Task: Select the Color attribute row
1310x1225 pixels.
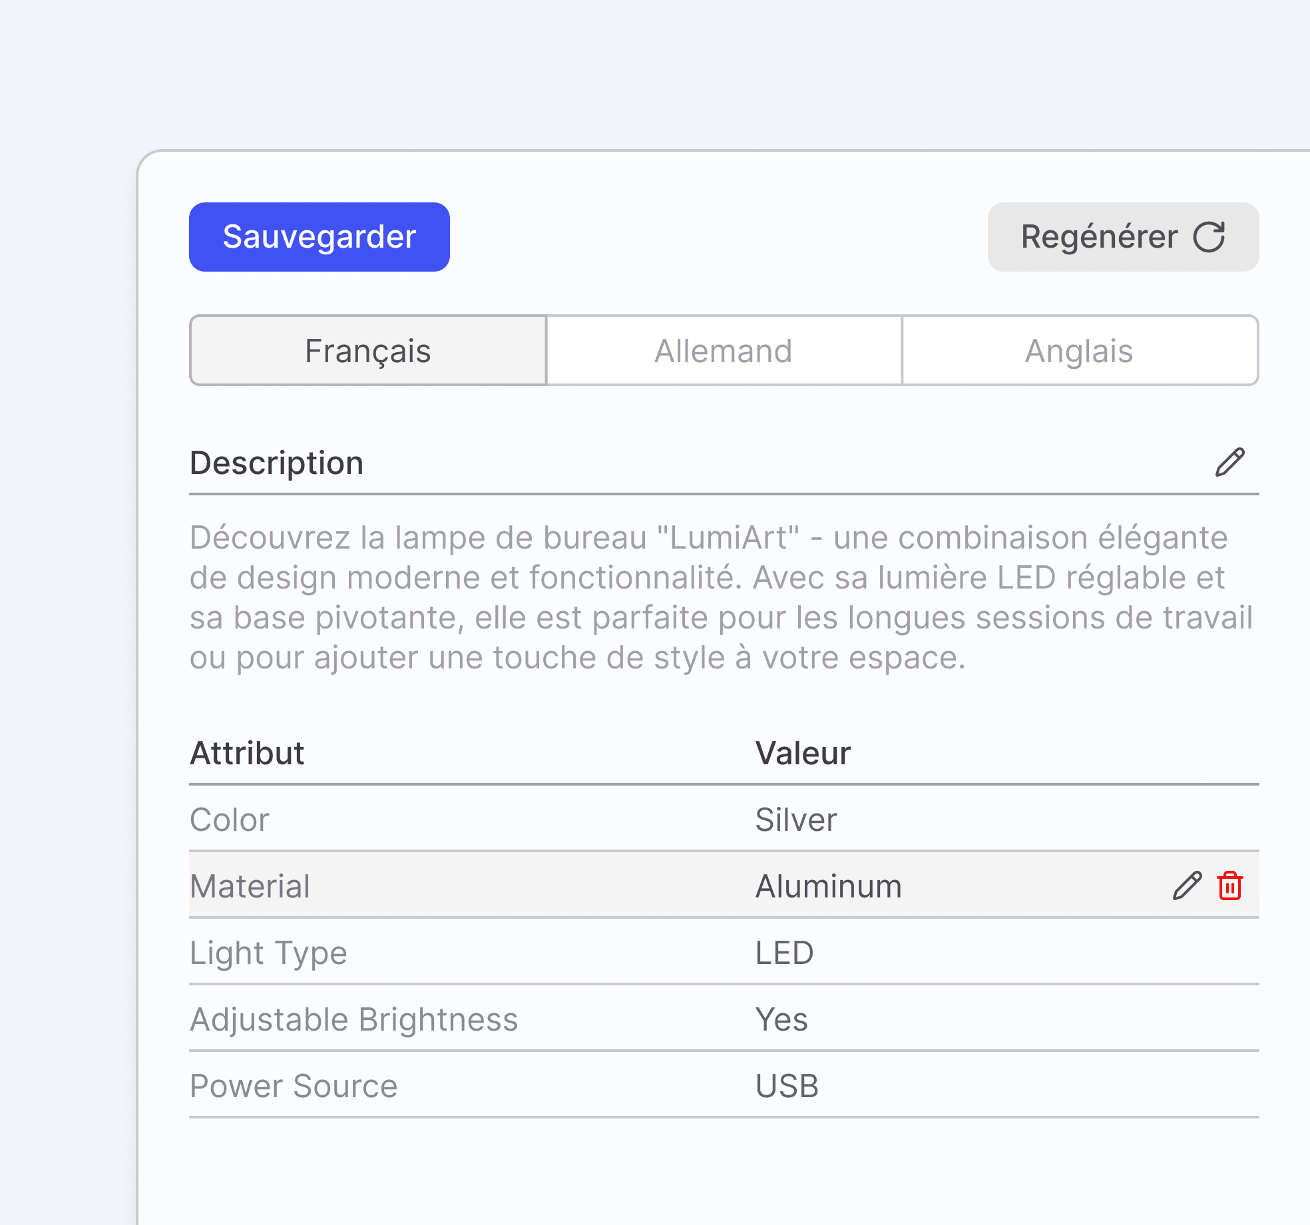Action: 230,820
